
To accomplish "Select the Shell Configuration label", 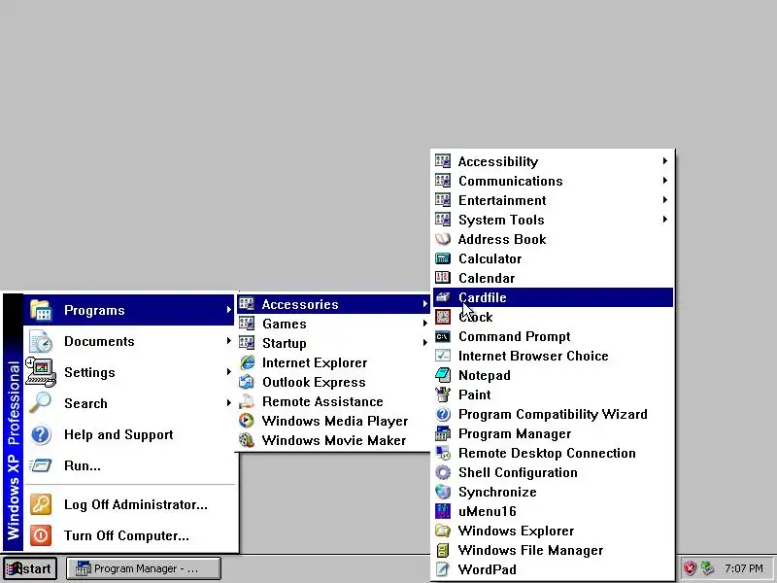I will [518, 472].
